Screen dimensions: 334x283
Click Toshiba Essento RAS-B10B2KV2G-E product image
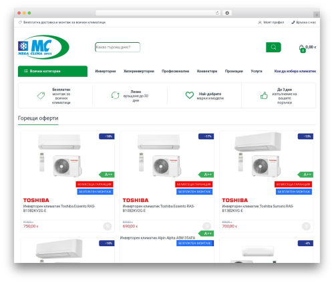click(x=160, y=155)
